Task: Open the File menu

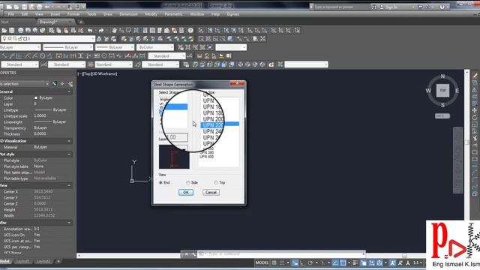Action: 11,14
